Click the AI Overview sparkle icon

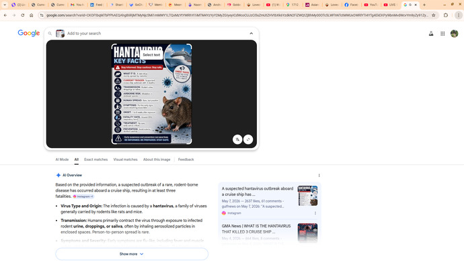[59, 175]
